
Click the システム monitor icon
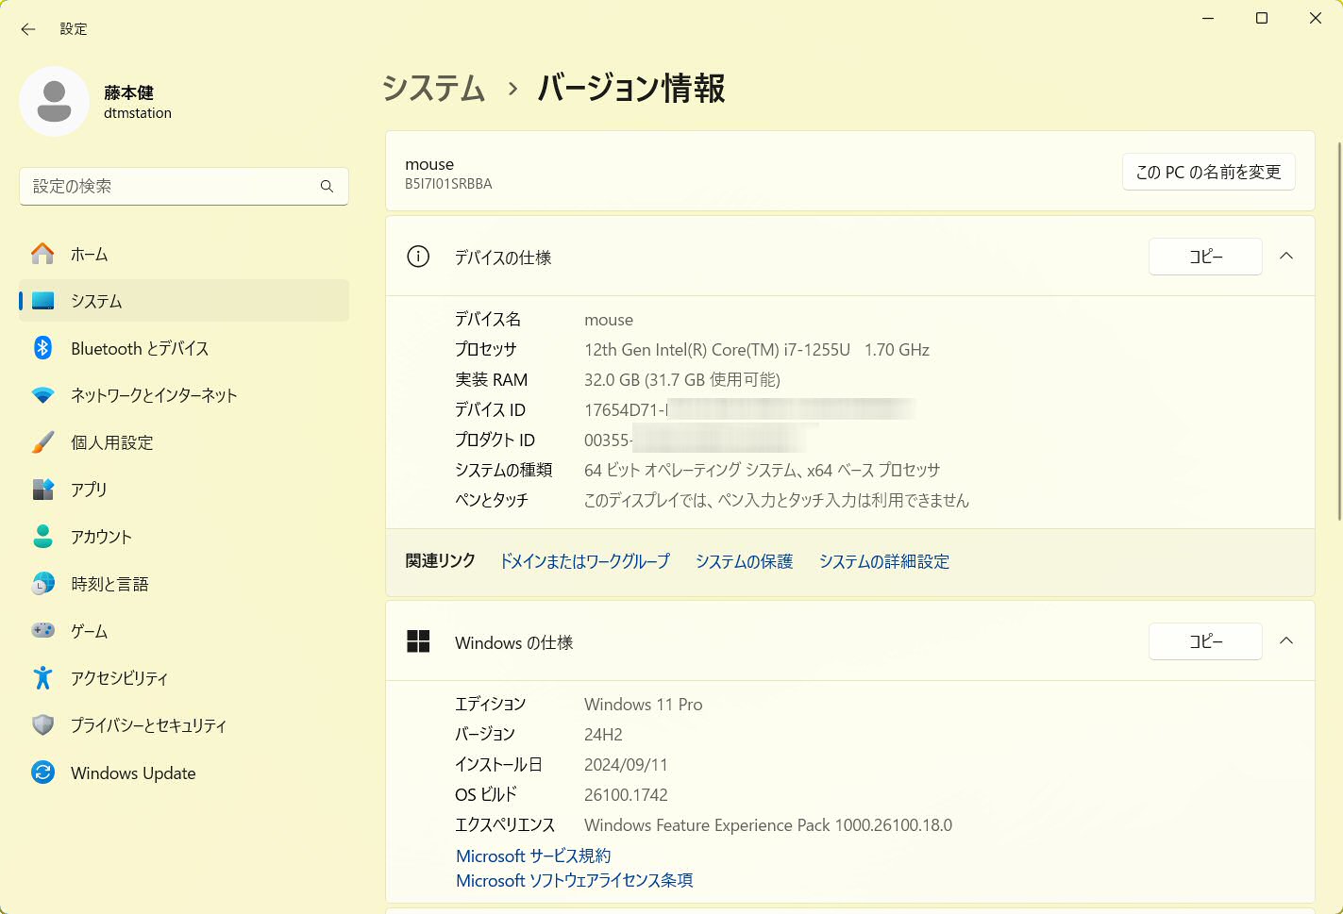point(42,301)
